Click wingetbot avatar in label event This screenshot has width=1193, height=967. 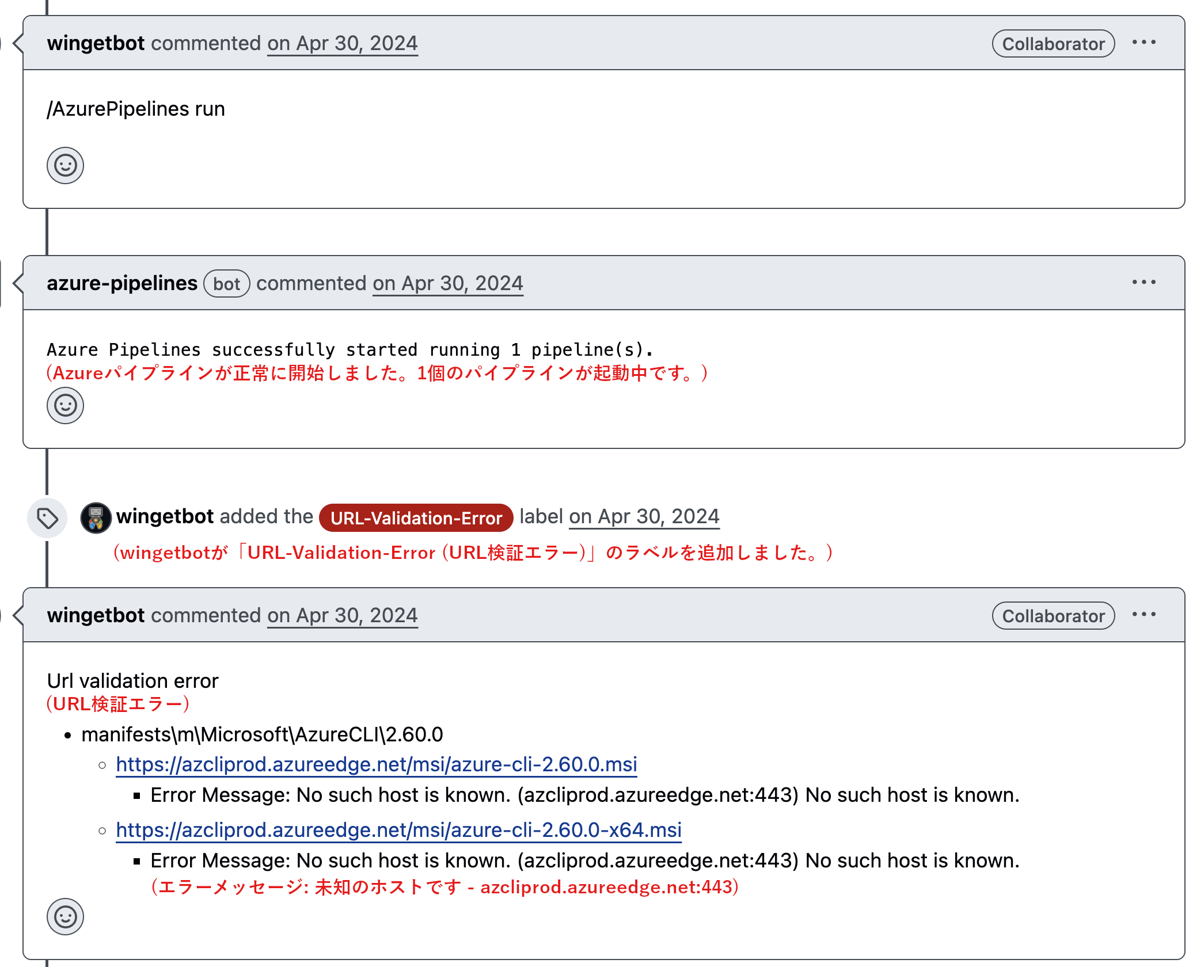[96, 518]
